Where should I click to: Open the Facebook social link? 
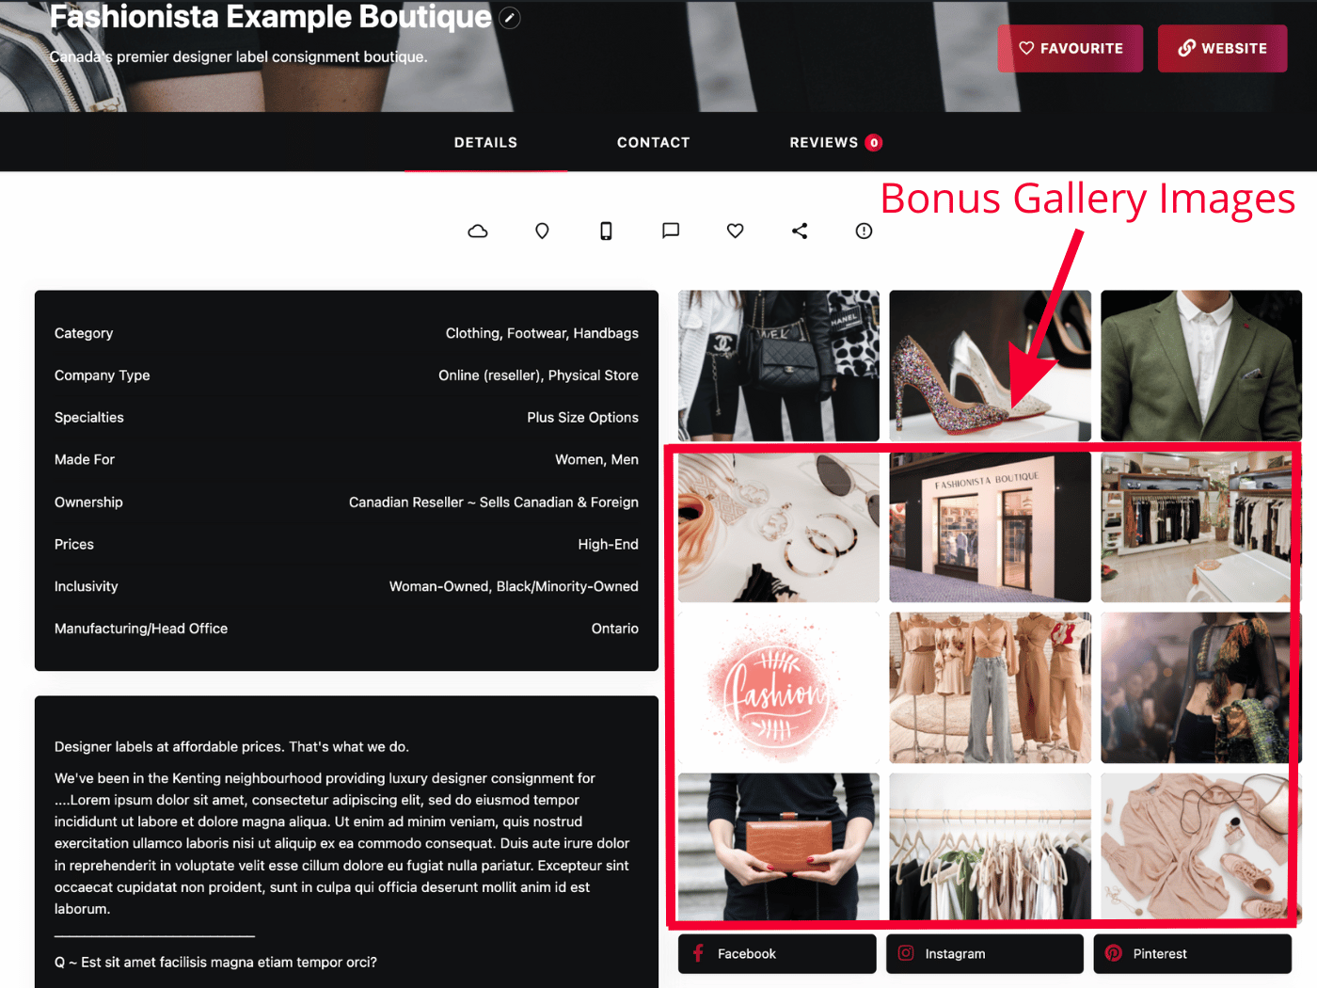coord(777,953)
